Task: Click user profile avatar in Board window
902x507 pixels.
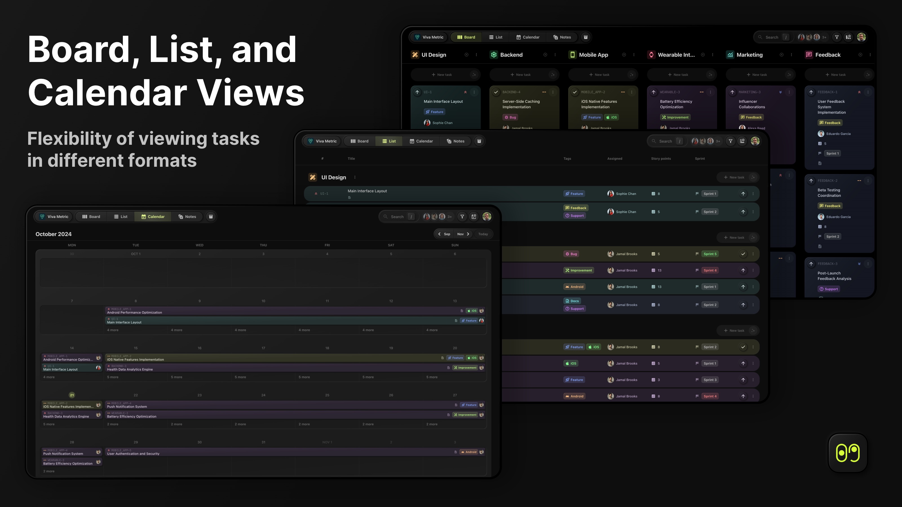Action: [x=861, y=37]
